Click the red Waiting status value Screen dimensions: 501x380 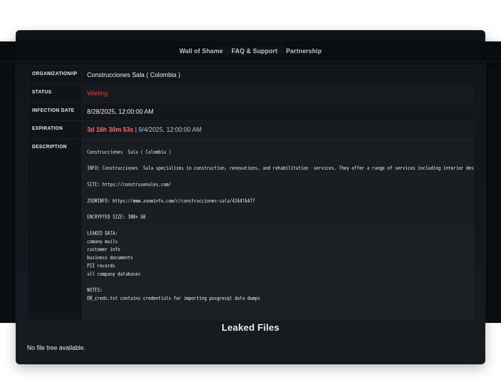[x=97, y=93]
